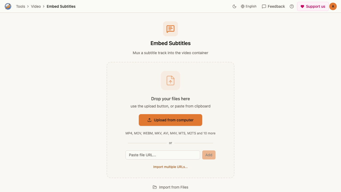Click the Support us button

click(313, 6)
